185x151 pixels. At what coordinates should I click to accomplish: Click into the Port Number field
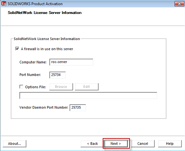57,75
